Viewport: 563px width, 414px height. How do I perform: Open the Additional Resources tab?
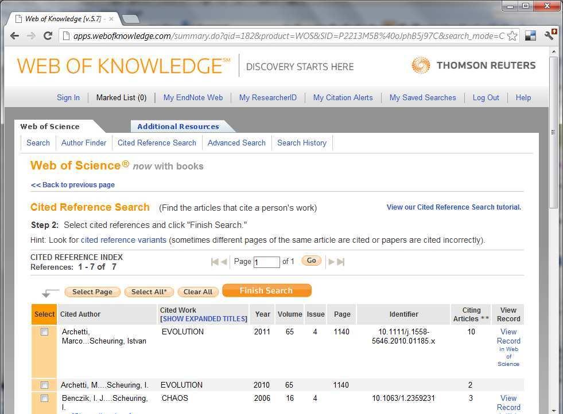pos(178,127)
